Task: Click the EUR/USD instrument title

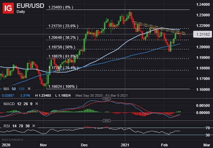Action: coord(30,6)
